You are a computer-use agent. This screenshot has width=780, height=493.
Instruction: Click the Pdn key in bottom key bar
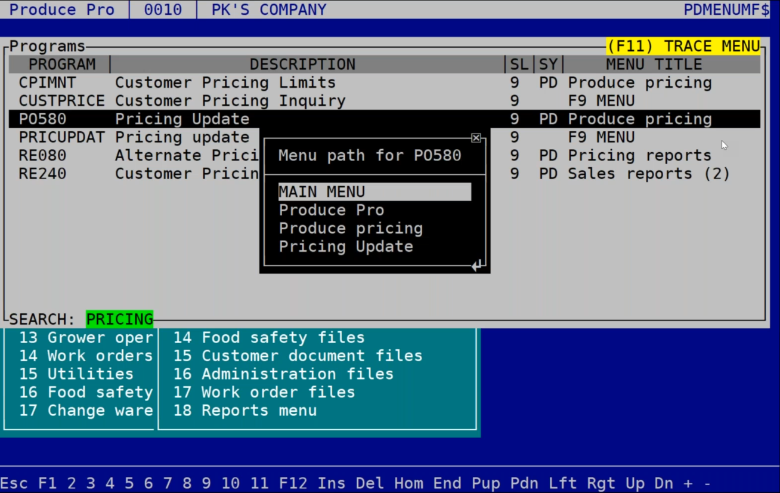coord(524,483)
